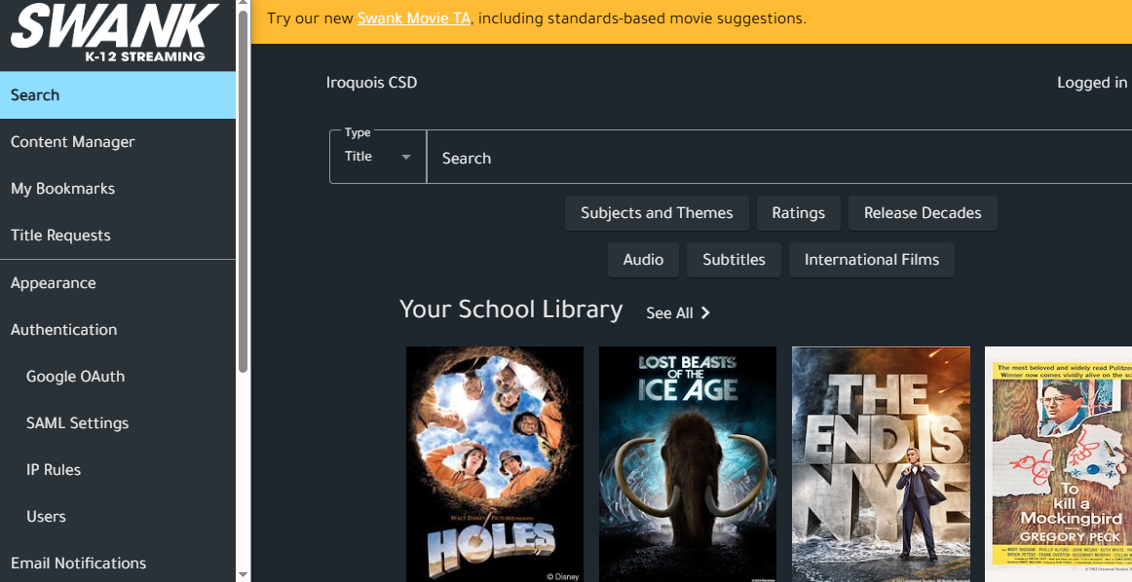
Task: Open the Lost Beasts of the Ice Age poster
Action: (x=688, y=463)
